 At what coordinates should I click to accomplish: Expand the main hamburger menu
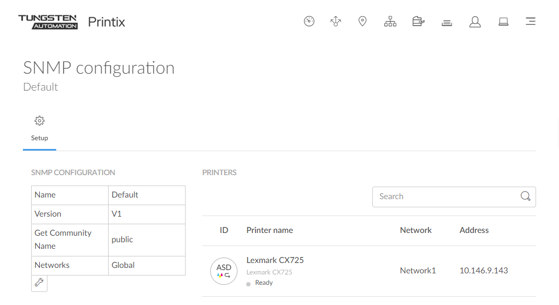[530, 22]
